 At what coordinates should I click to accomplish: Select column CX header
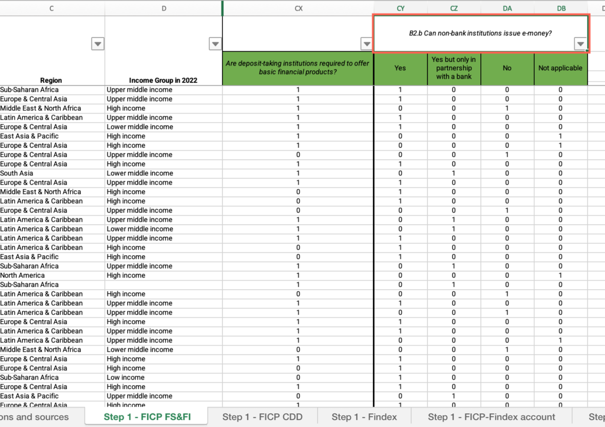(x=298, y=8)
